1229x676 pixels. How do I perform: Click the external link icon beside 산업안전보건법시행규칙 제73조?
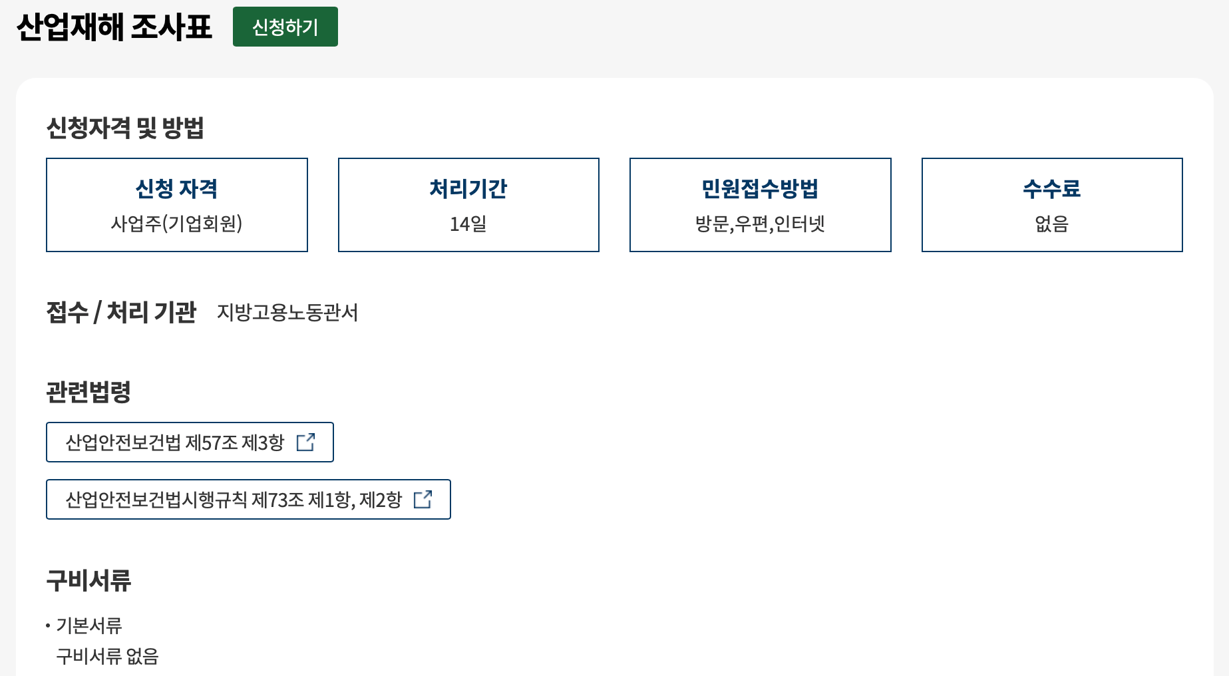(423, 500)
